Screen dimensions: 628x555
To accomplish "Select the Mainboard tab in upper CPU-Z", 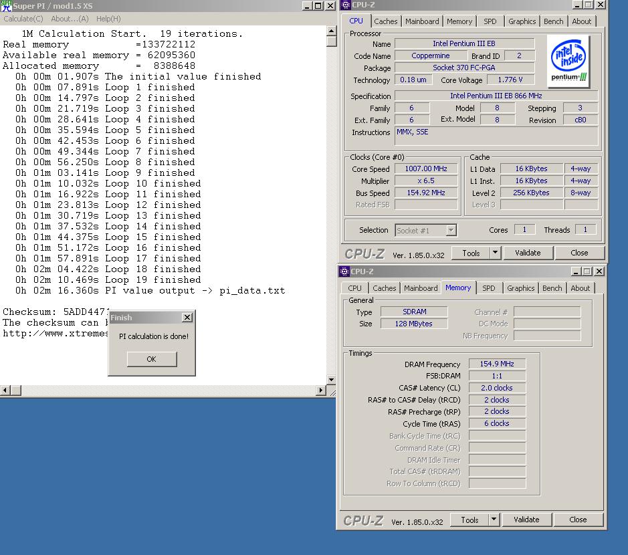I will (422, 21).
